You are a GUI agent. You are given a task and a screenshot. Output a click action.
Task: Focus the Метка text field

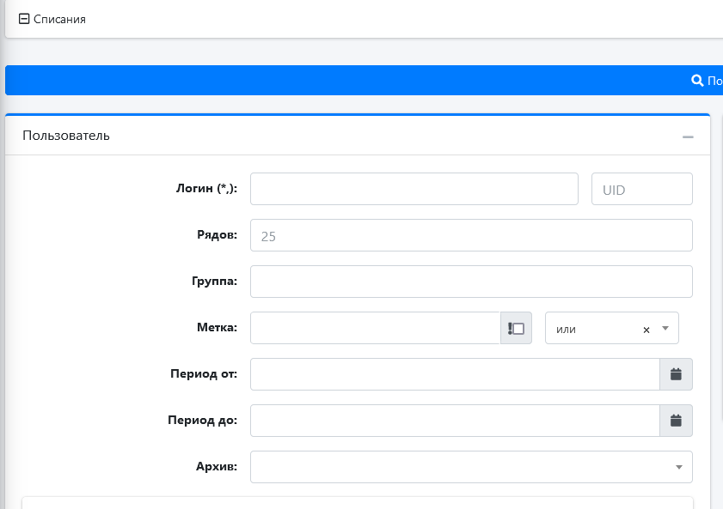pyautogui.click(x=375, y=328)
